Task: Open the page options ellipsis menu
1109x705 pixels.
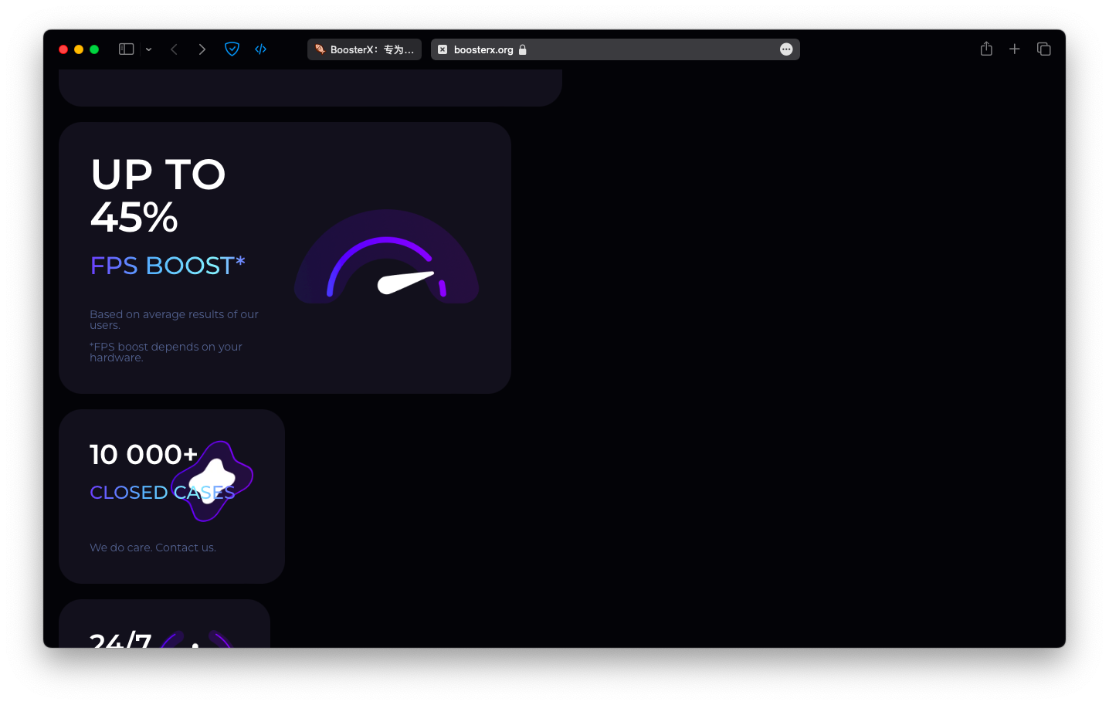Action: [786, 49]
